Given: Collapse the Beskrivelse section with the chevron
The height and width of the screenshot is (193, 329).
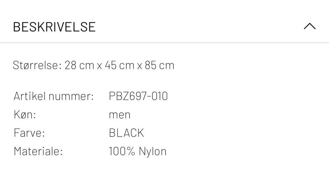Looking at the screenshot, I should [x=309, y=26].
